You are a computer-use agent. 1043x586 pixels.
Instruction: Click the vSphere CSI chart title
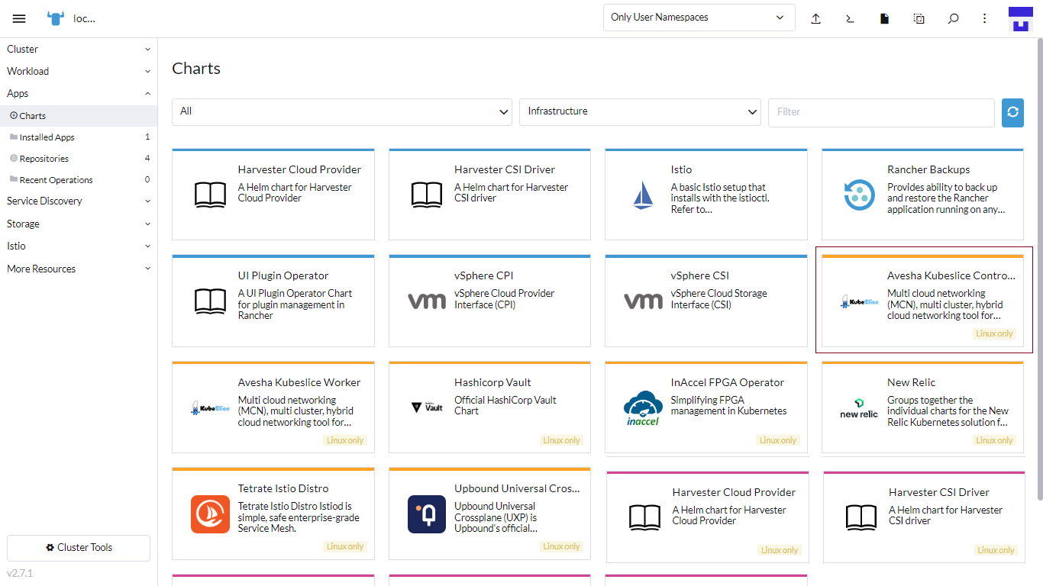click(700, 275)
